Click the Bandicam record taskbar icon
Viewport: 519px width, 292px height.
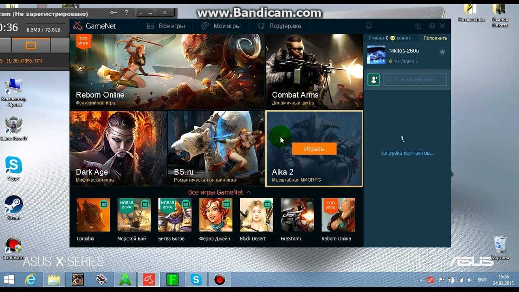click(x=220, y=279)
